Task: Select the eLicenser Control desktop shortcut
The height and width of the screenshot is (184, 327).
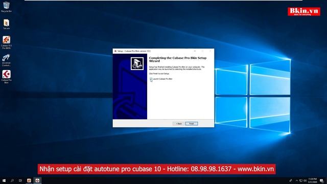Action: 6,60
